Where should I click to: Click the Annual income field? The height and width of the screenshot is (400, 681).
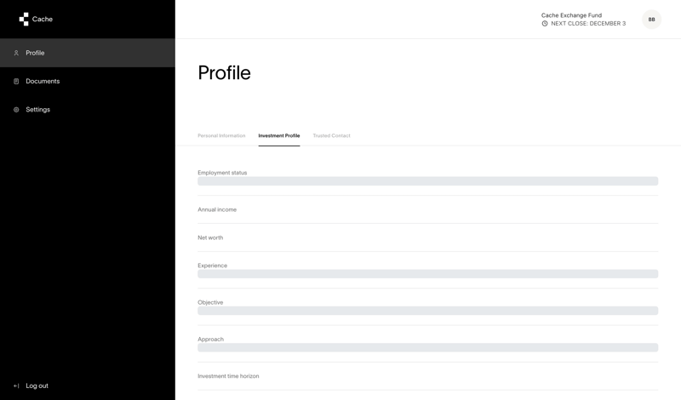427,210
